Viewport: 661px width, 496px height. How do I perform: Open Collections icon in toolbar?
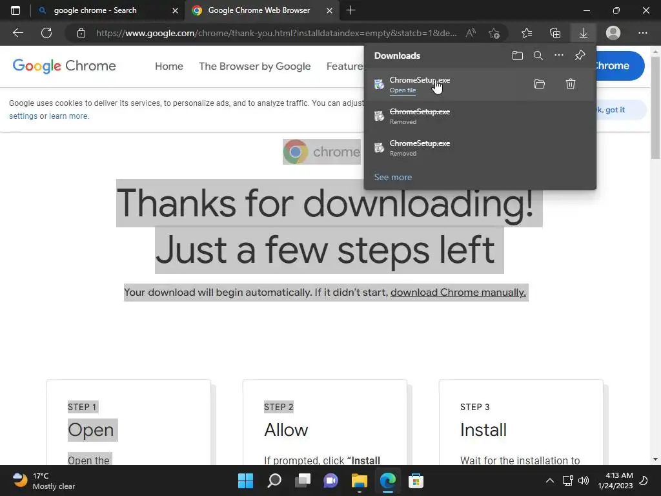[x=555, y=33]
